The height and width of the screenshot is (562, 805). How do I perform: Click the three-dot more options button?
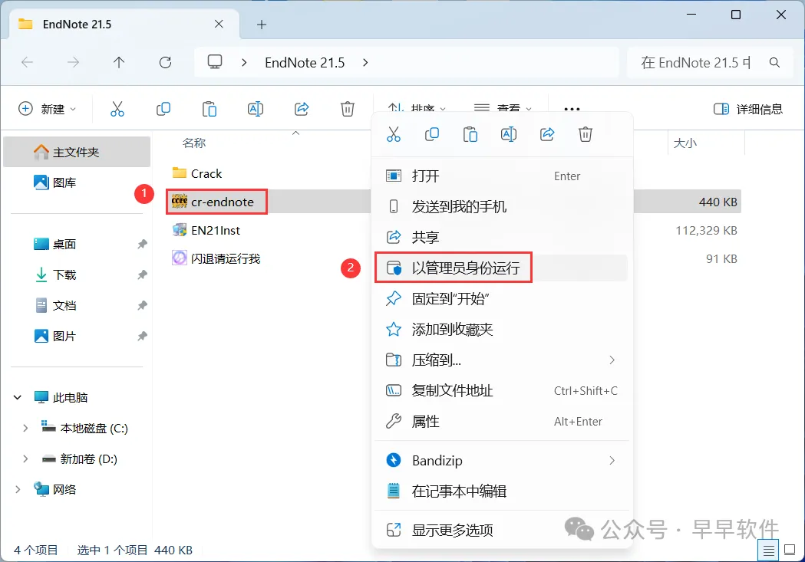pos(572,109)
